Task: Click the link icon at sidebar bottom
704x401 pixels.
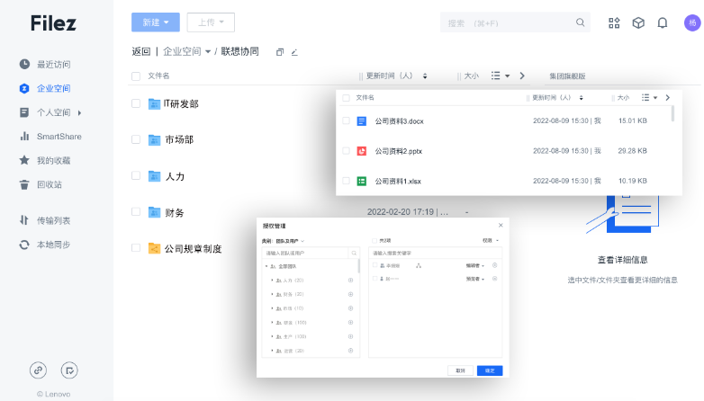Action: pyautogui.click(x=38, y=370)
